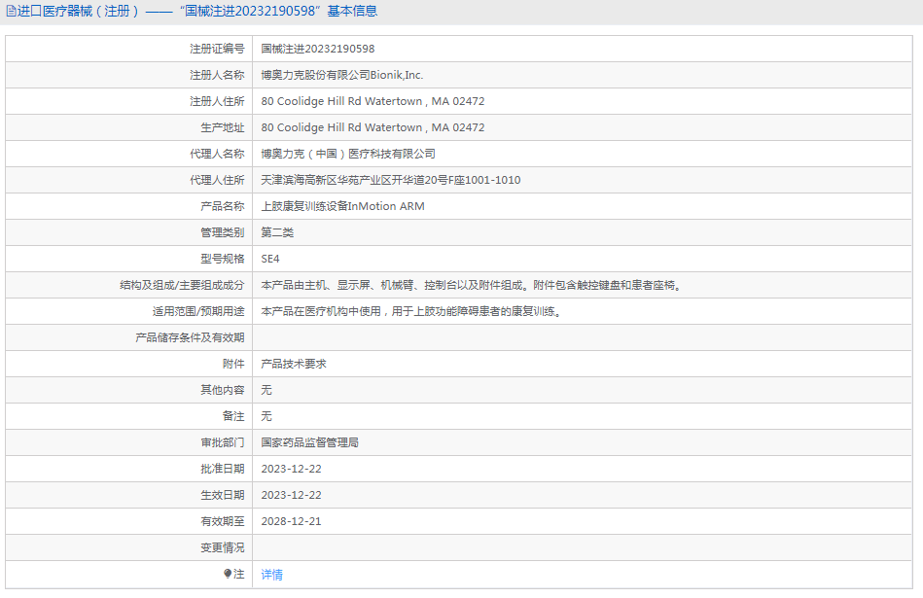Screen dimensions: 923x598
Task: Click the 批准日期 label
Action: tap(223, 469)
